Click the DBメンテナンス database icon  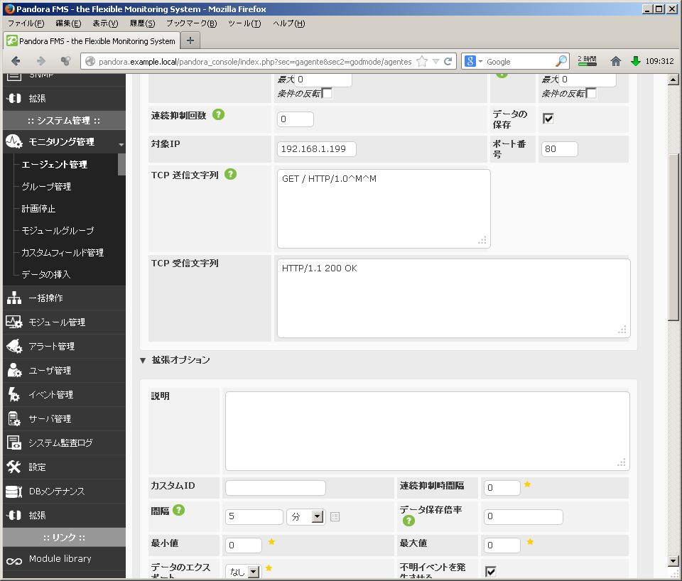[14, 491]
